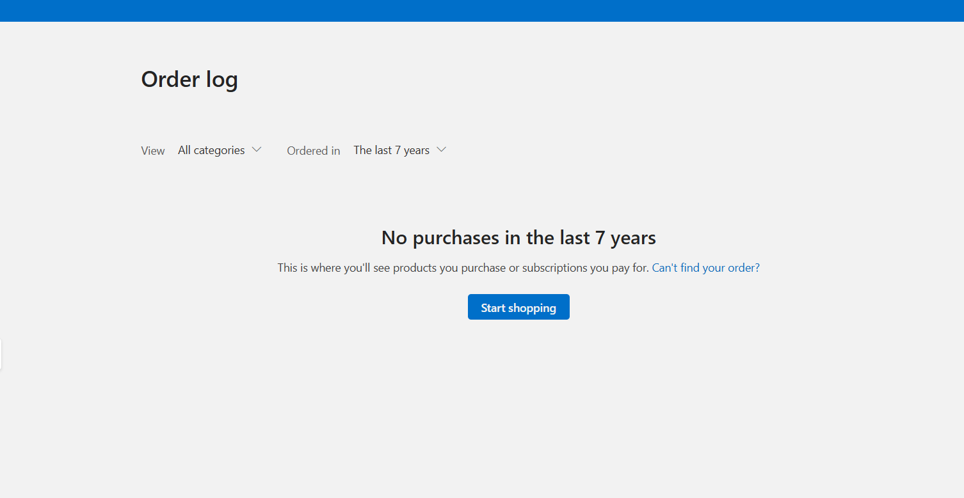Screen dimensions: 964x498
Task: Click the "This is where you'll see" sentence
Action: tap(333, 268)
